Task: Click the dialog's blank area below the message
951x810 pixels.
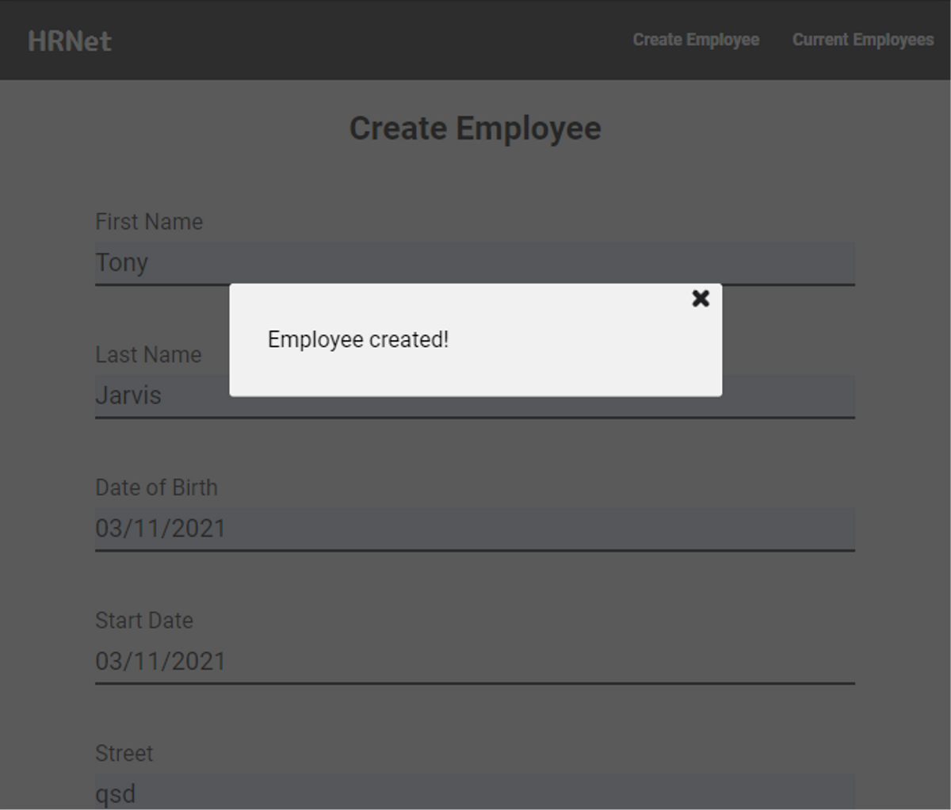Action: [x=475, y=376]
